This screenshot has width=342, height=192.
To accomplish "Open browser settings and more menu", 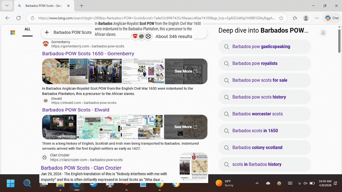I will pyautogui.click(x=317, y=18).
